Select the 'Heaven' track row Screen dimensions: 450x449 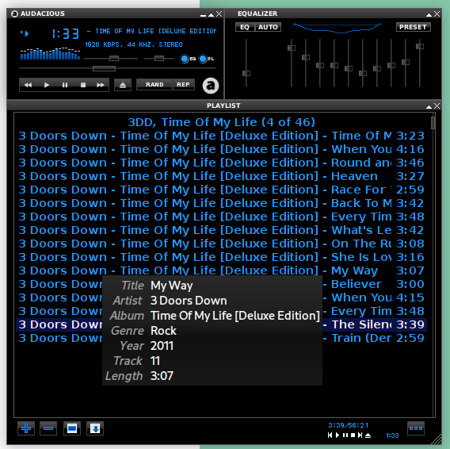coord(221,176)
